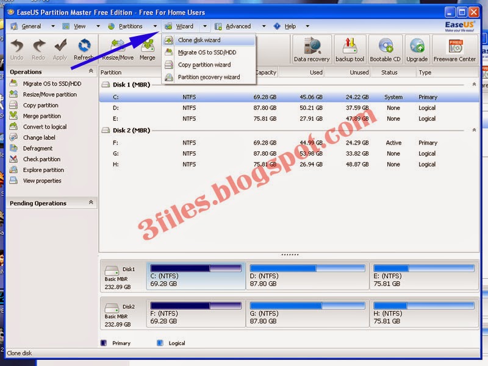This screenshot has width=488, height=366.
Task: Select C: (NTFS) block in disk map
Action: (x=196, y=276)
